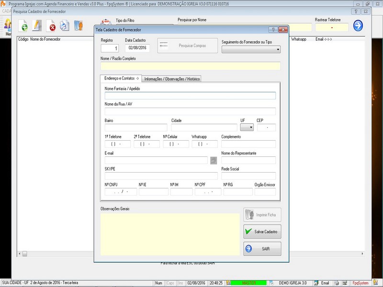383x287 pixels.
Task: Expand the UF state dropdown
Action: (247, 128)
